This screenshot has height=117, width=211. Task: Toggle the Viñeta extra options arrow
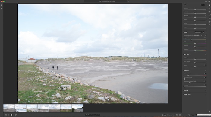click(206, 65)
